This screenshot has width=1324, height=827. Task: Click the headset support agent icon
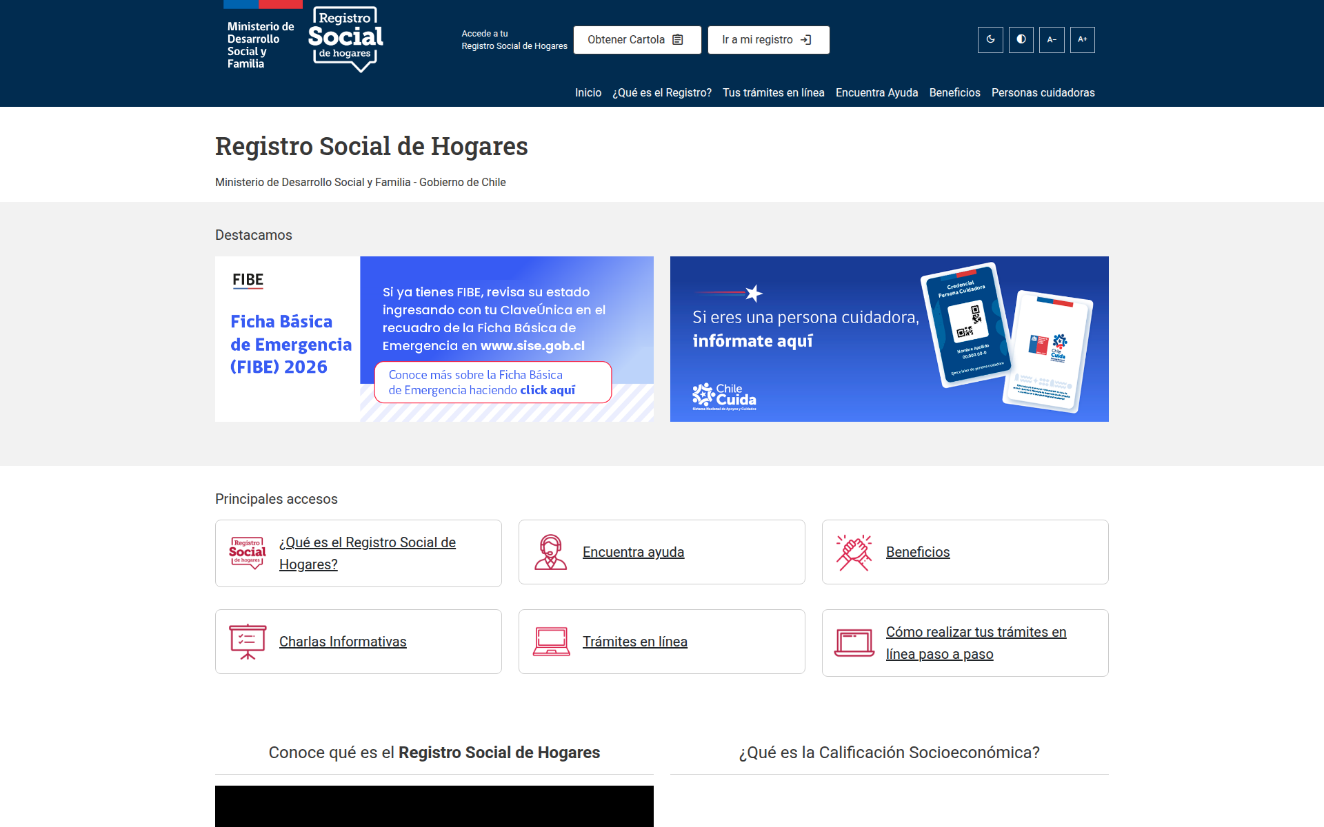pyautogui.click(x=550, y=552)
